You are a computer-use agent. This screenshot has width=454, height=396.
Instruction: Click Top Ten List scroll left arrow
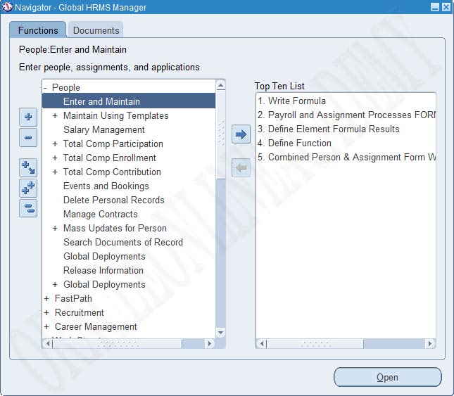tap(262, 344)
